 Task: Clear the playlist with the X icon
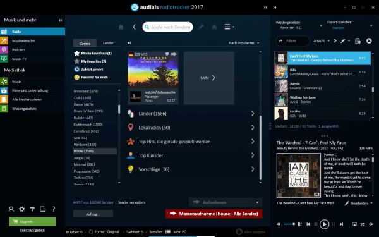pos(369,41)
